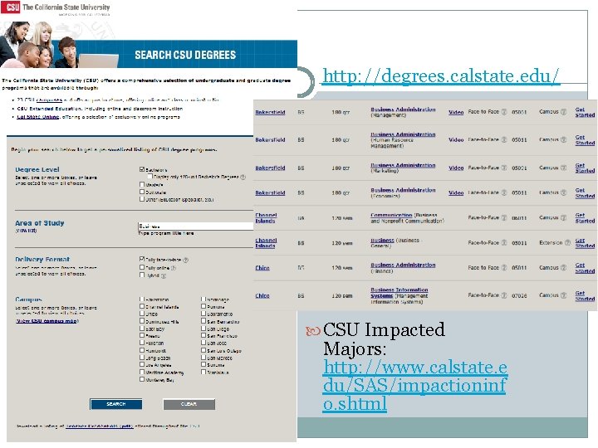The image size is (598, 448).
Task: Open the pdf listing link at page bottom
Action: coord(99,426)
